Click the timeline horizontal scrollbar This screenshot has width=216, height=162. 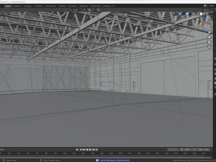coord(106,157)
